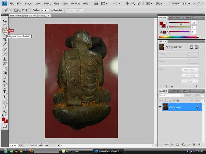Click the Refine Edge button
Image resolution: width=206 pixels, height=154 pixels.
pos(75,10)
